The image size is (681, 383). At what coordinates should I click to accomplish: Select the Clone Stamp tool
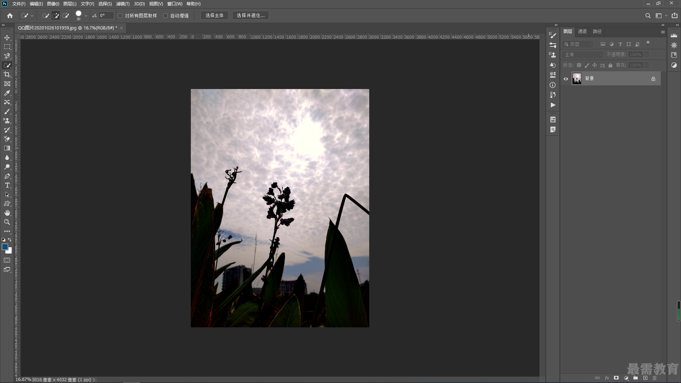[7, 121]
